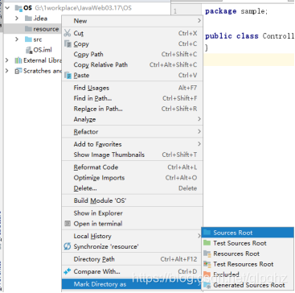
Task: Click the Cut scissors icon
Action: [67, 33]
